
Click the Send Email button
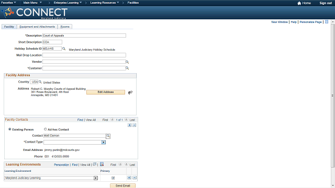123,186
